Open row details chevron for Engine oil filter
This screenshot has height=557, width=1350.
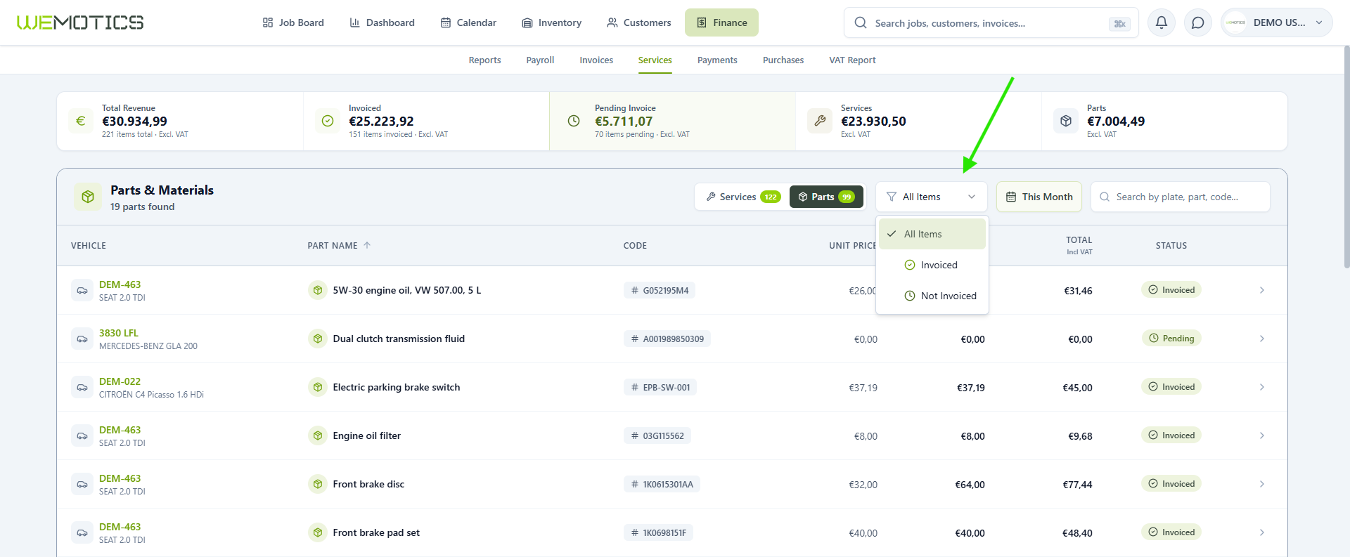(x=1262, y=435)
